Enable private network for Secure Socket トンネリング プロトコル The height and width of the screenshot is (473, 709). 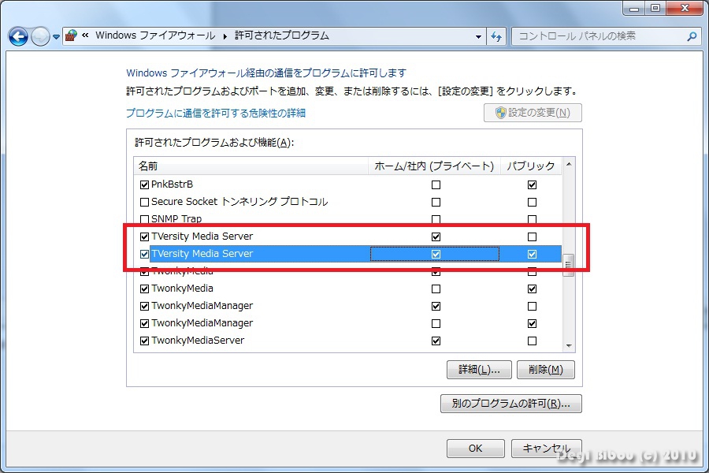436,202
